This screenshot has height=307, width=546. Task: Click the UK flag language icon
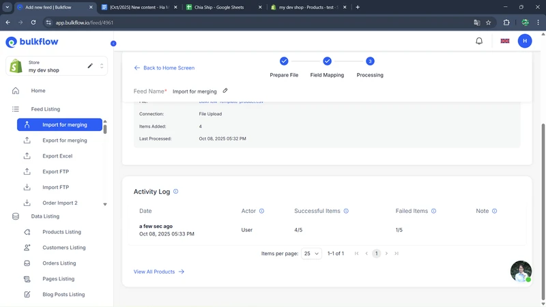(x=505, y=41)
